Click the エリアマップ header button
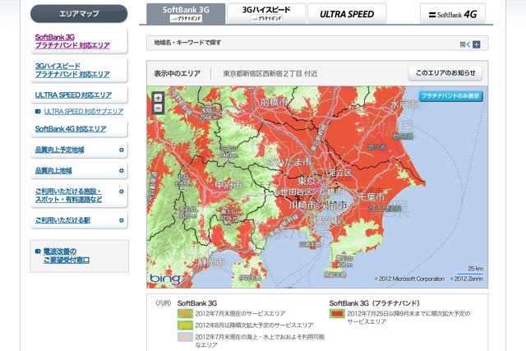526x351 pixels. [x=79, y=14]
